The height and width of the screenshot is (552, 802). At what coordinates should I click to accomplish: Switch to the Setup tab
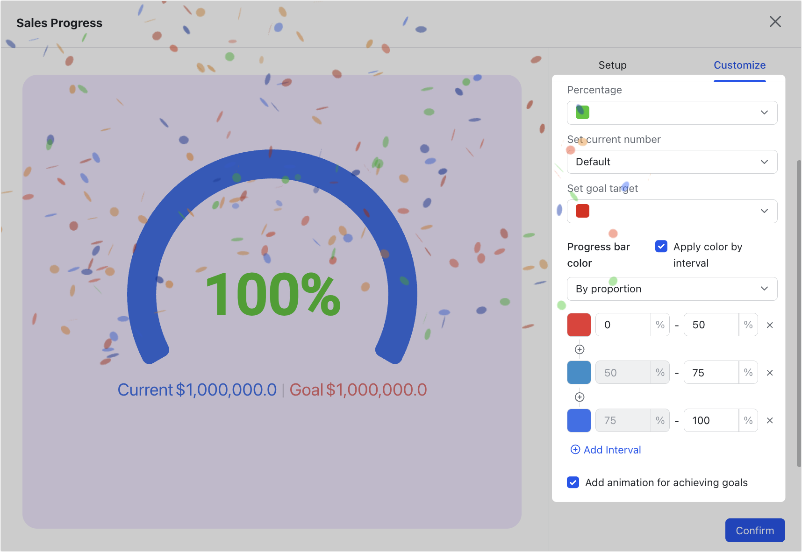[612, 65]
